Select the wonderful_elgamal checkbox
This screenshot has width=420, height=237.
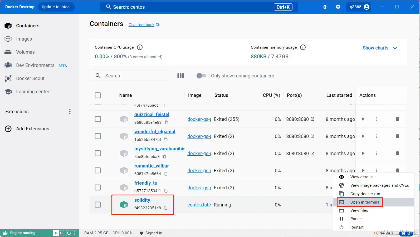point(98,136)
